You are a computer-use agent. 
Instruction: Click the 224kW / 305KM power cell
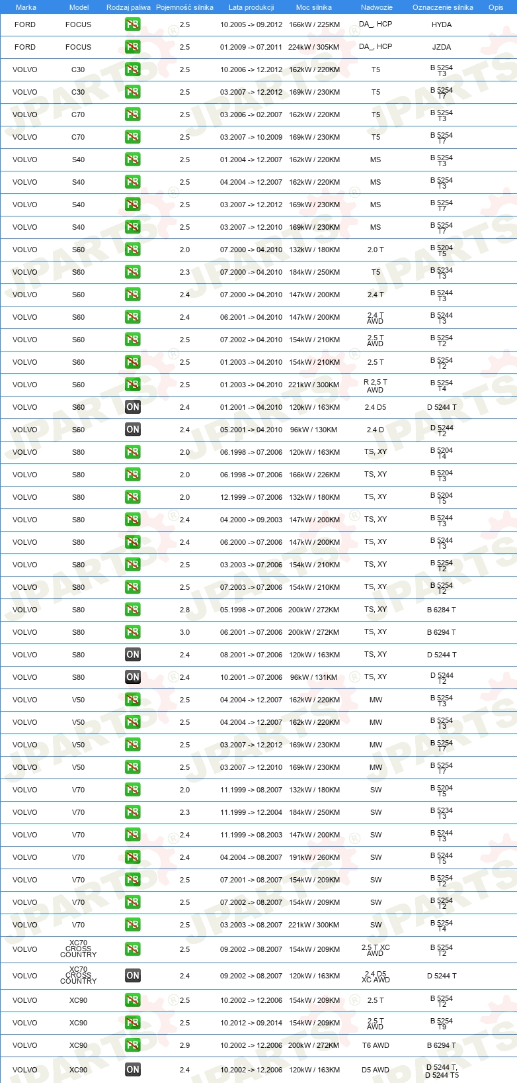tap(314, 47)
